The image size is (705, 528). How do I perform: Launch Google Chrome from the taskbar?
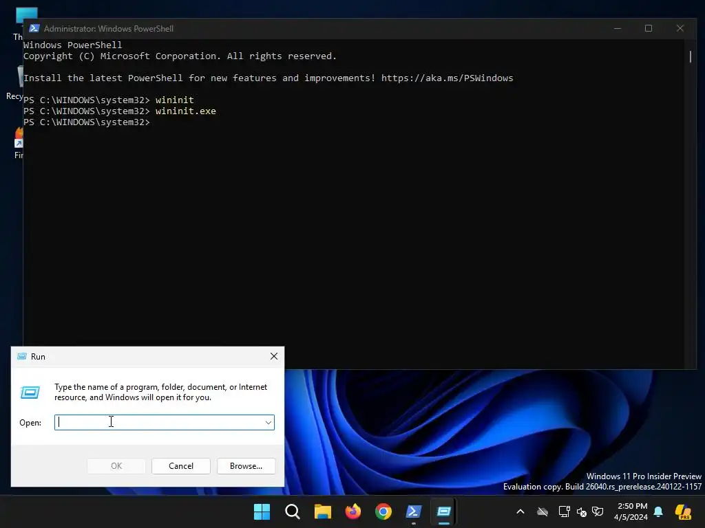pyautogui.click(x=383, y=511)
